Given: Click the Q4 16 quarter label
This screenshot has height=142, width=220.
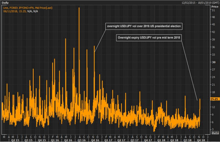Looking at the screenshot, I should coord(95,140).
